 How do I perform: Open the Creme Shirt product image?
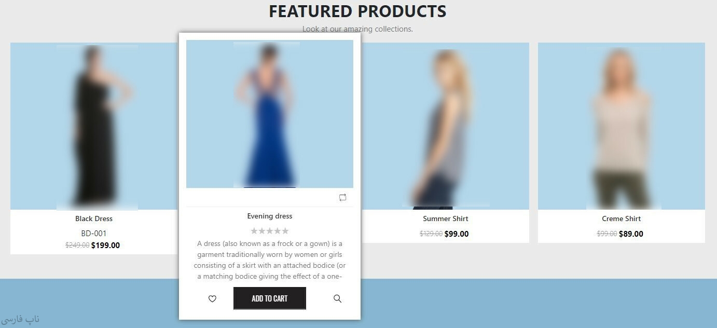[622, 126]
